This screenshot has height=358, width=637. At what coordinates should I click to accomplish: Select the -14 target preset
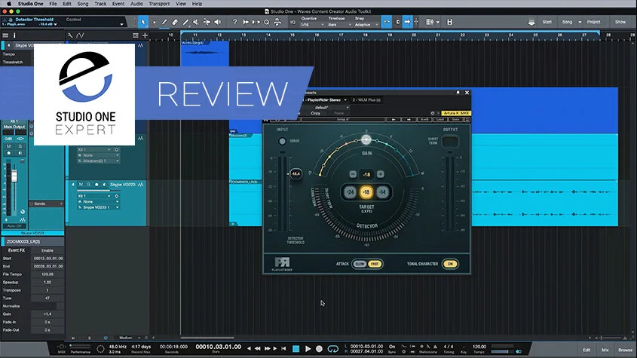[382, 192]
